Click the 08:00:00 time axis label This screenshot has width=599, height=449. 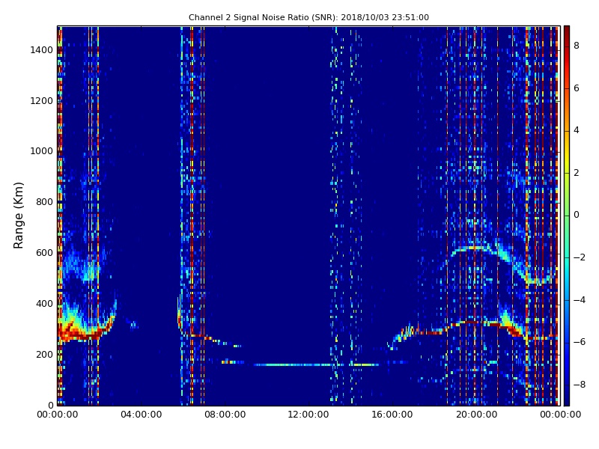[225, 415]
